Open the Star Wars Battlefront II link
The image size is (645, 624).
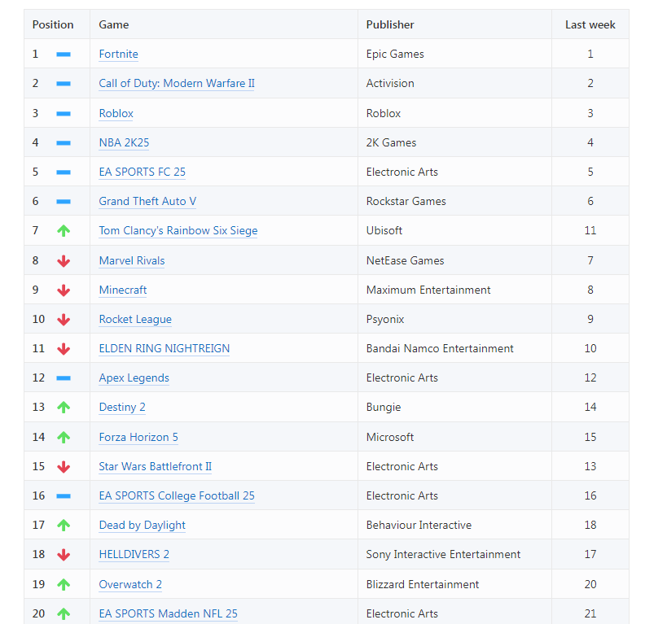point(155,467)
